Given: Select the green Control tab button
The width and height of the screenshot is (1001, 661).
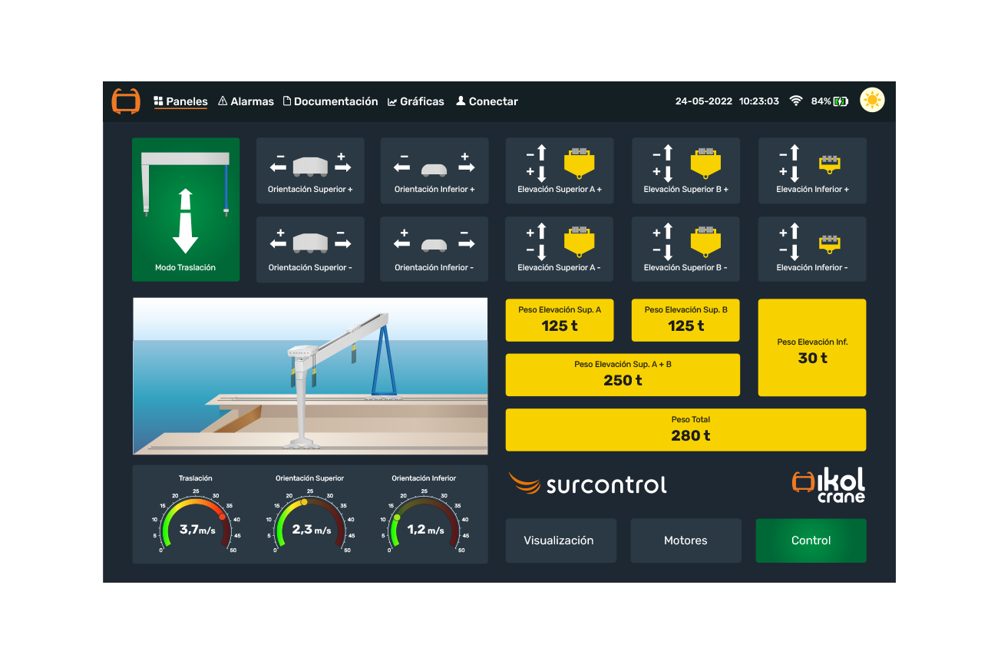Looking at the screenshot, I should 811,540.
